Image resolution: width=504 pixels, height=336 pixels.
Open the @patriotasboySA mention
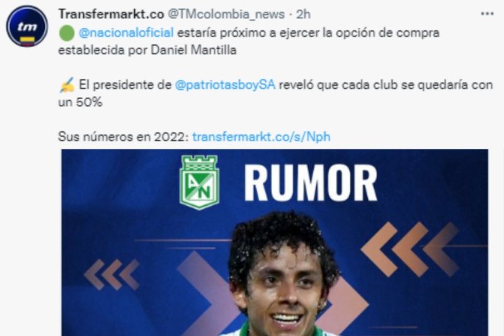click(225, 85)
